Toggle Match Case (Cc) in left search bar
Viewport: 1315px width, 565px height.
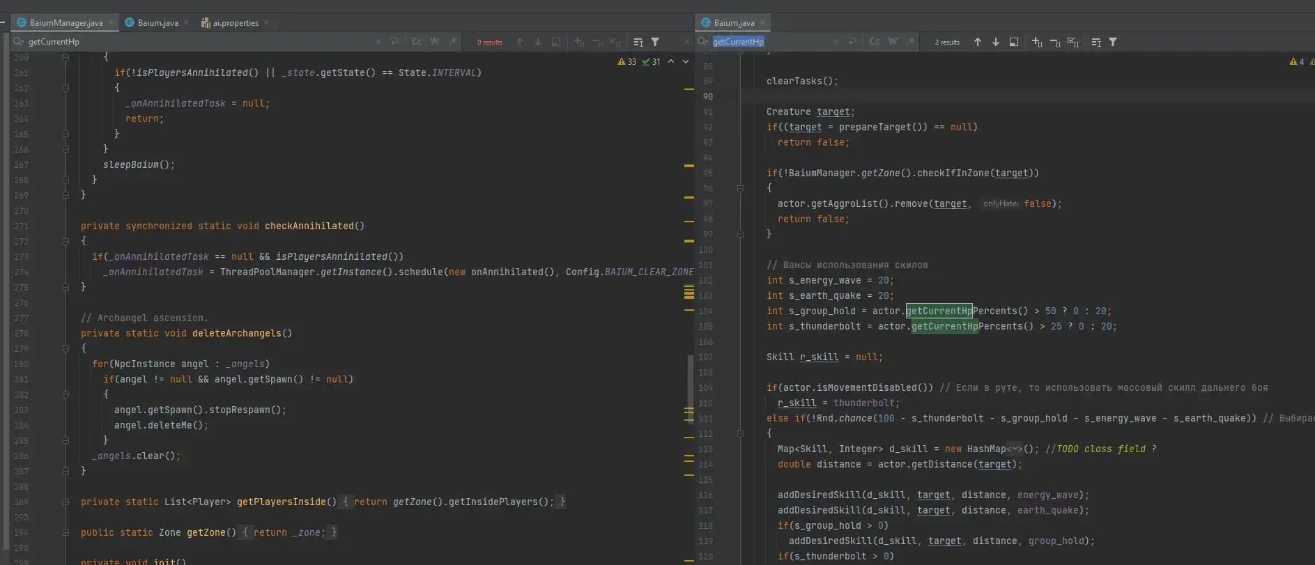pyautogui.click(x=417, y=42)
